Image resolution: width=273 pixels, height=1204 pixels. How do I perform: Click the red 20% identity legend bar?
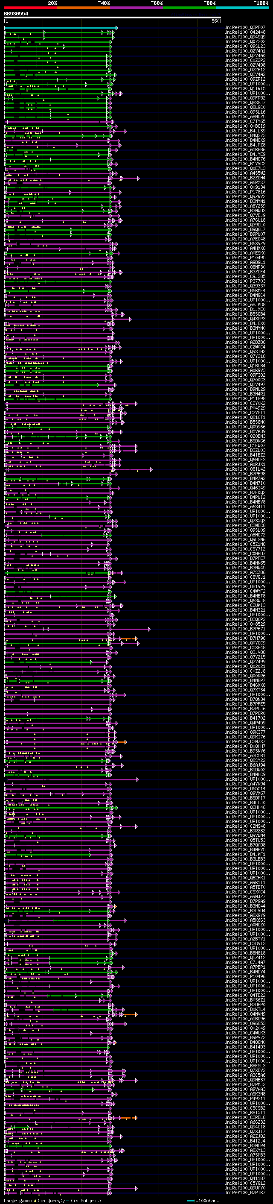[31, 8]
